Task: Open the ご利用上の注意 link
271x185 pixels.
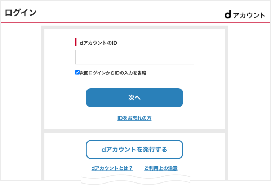Action: pos(161,168)
